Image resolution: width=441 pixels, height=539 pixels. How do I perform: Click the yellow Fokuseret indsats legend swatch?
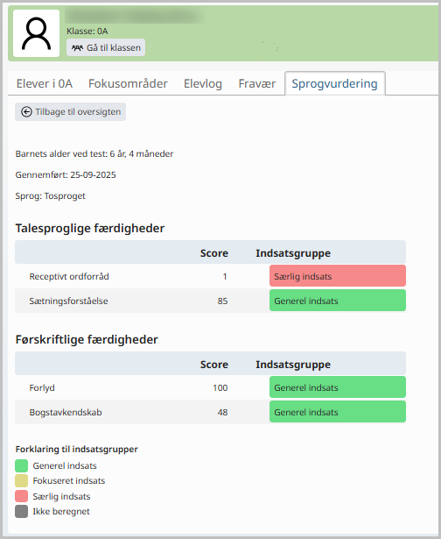pos(21,481)
